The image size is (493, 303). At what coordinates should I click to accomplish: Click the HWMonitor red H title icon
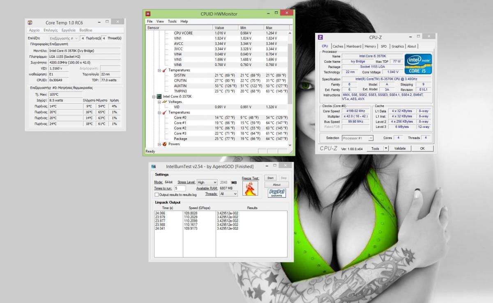148,14
